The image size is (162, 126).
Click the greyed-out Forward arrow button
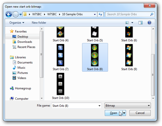point(16,14)
